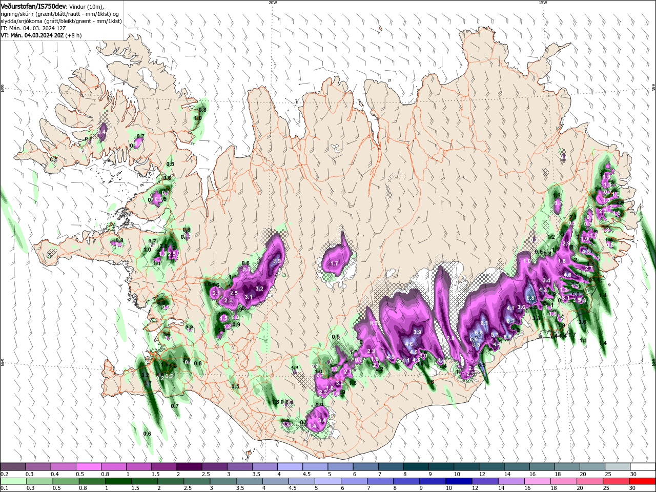Click the 'Vindur (10m)' text in the header

(87, 6)
